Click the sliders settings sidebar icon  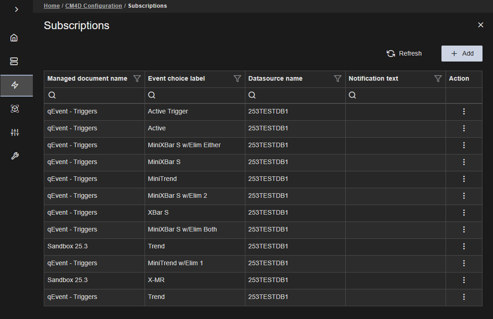click(15, 133)
